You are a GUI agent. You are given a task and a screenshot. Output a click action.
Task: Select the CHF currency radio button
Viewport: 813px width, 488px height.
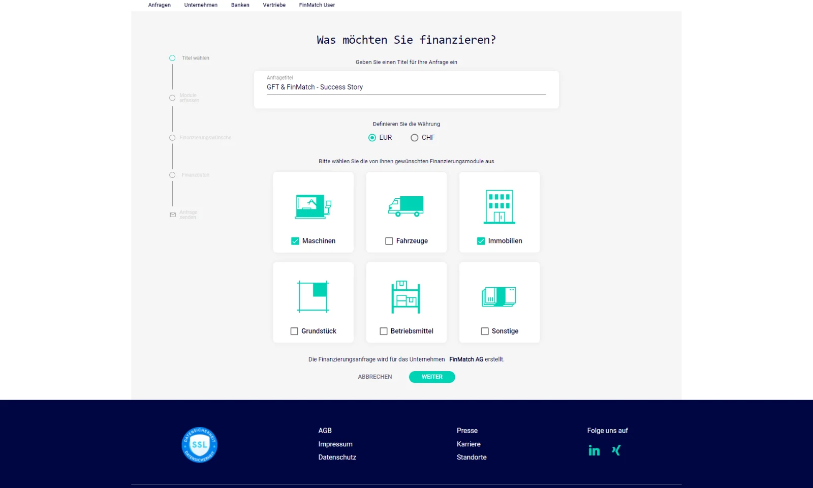415,138
